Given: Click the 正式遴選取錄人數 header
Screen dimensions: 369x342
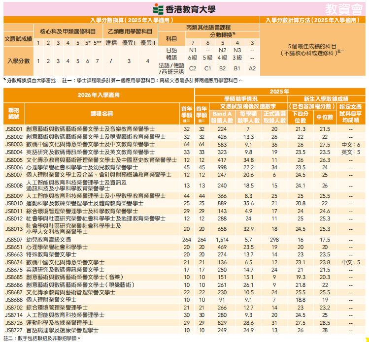Looking at the screenshot, I should click(274, 117).
